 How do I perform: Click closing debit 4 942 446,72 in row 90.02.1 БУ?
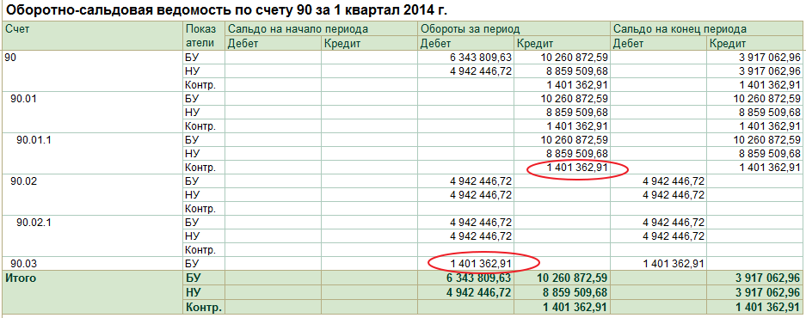673,222
